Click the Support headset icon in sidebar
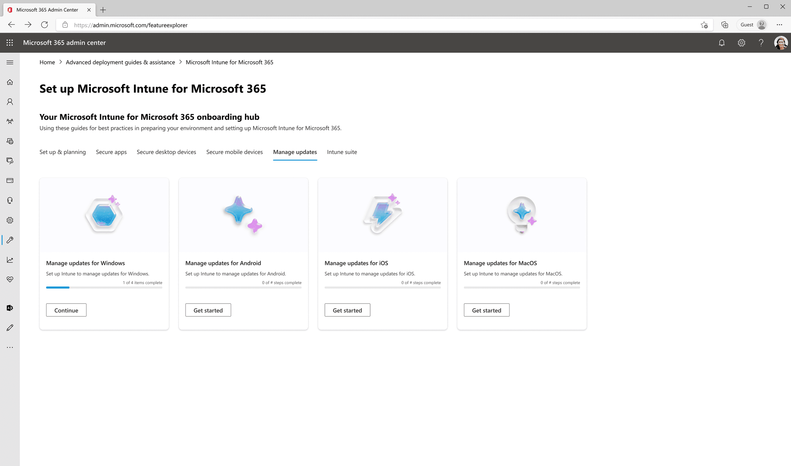791x466 pixels. [10, 200]
